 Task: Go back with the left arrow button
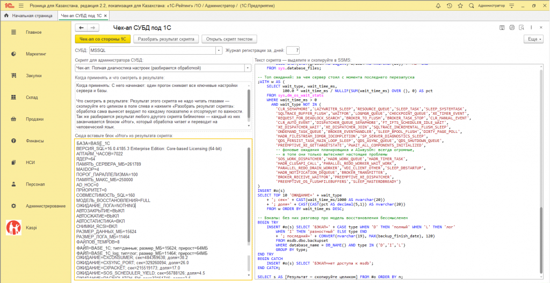pos(82,28)
